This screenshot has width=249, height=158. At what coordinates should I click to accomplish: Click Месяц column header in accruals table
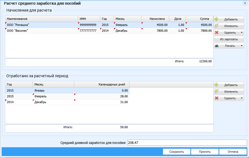pos(128,19)
